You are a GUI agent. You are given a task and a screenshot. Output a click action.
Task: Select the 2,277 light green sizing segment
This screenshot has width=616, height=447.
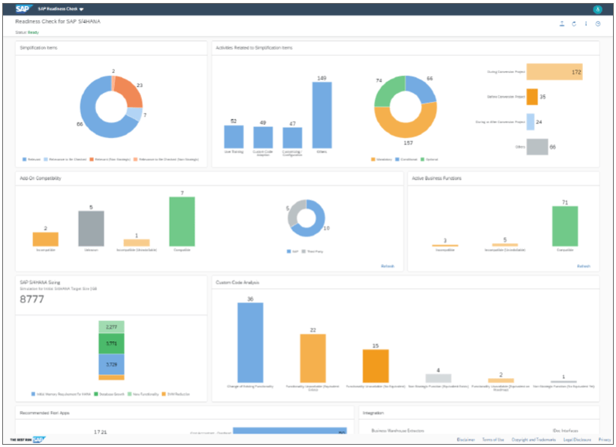[x=112, y=326]
